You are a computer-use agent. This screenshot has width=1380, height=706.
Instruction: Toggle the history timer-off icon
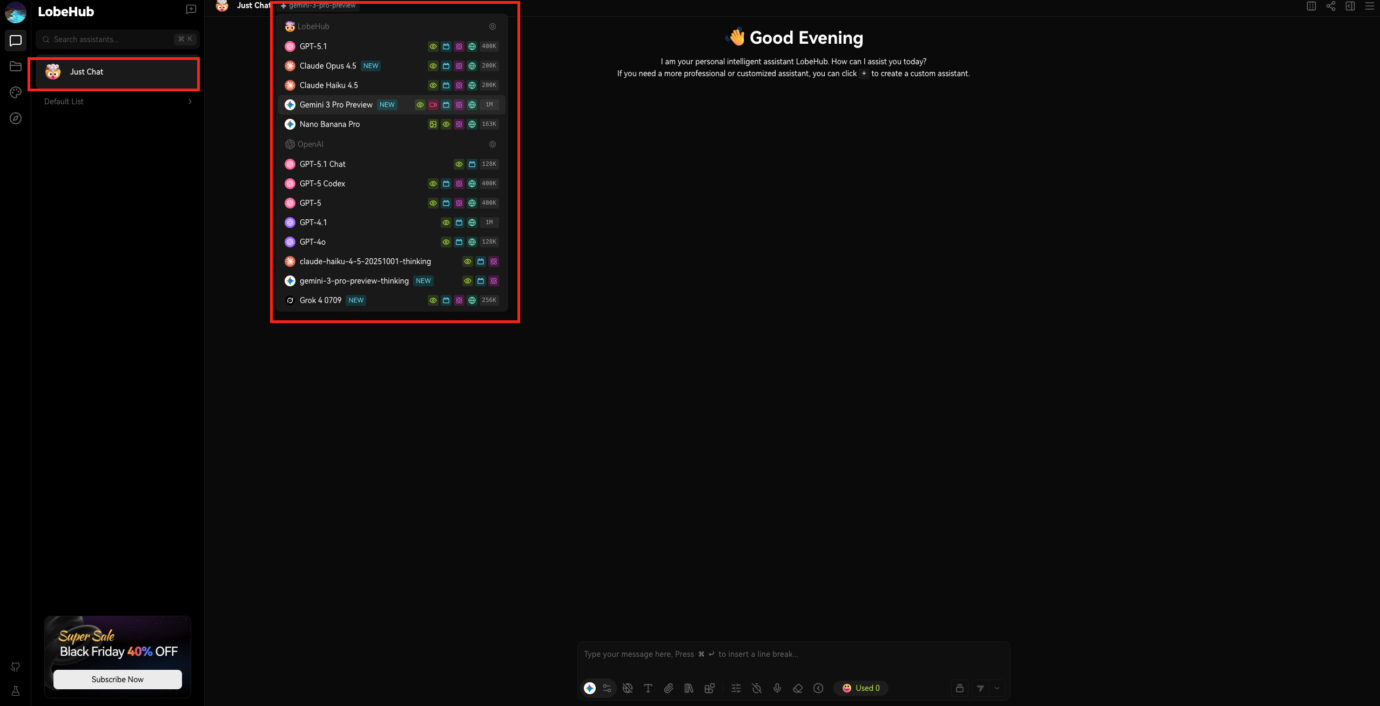pyautogui.click(x=756, y=688)
